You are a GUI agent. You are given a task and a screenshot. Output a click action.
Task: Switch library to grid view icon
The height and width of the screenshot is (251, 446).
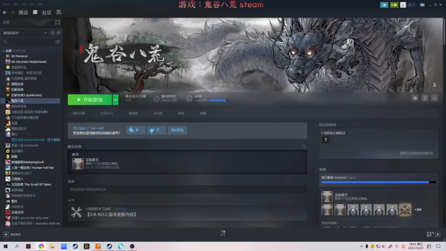[x=57, y=22]
